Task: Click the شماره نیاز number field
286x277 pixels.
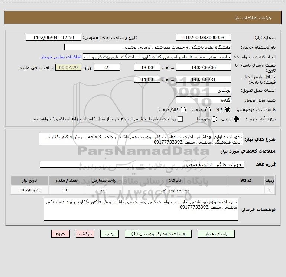Action: (x=203, y=38)
